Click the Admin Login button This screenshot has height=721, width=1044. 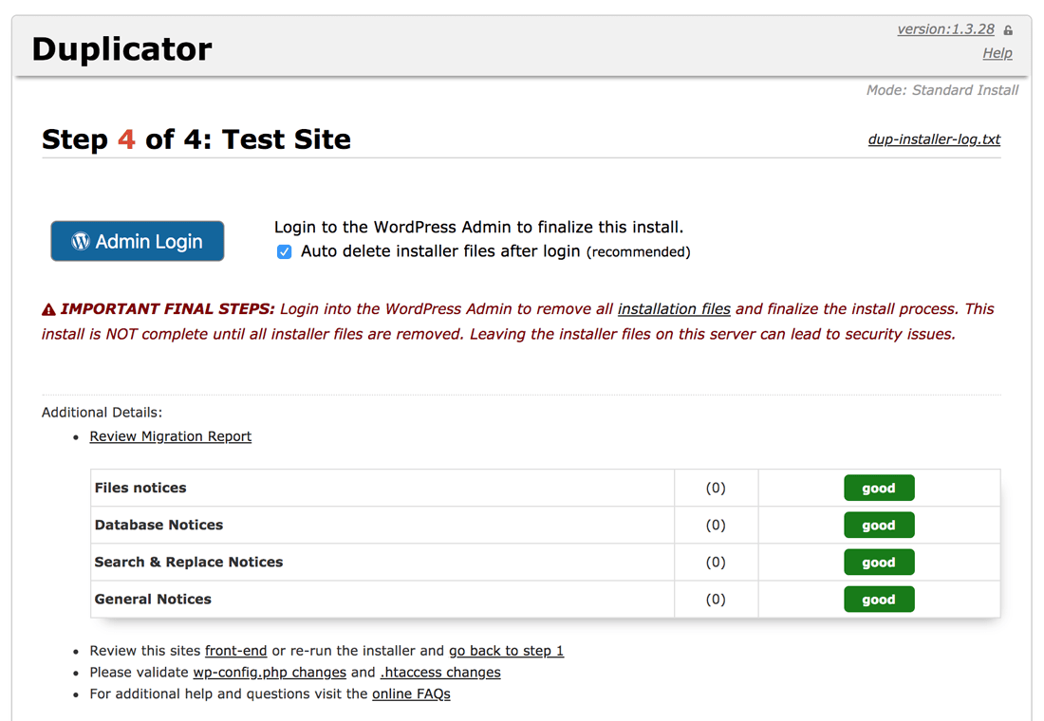click(x=138, y=241)
